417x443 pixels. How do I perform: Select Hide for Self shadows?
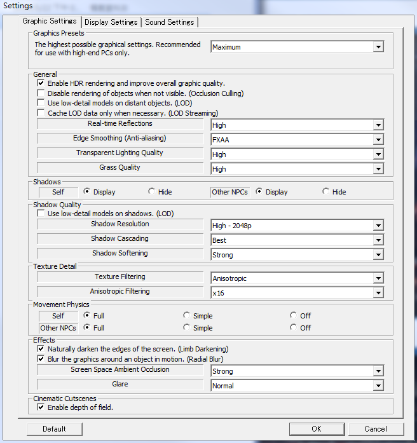pos(152,191)
